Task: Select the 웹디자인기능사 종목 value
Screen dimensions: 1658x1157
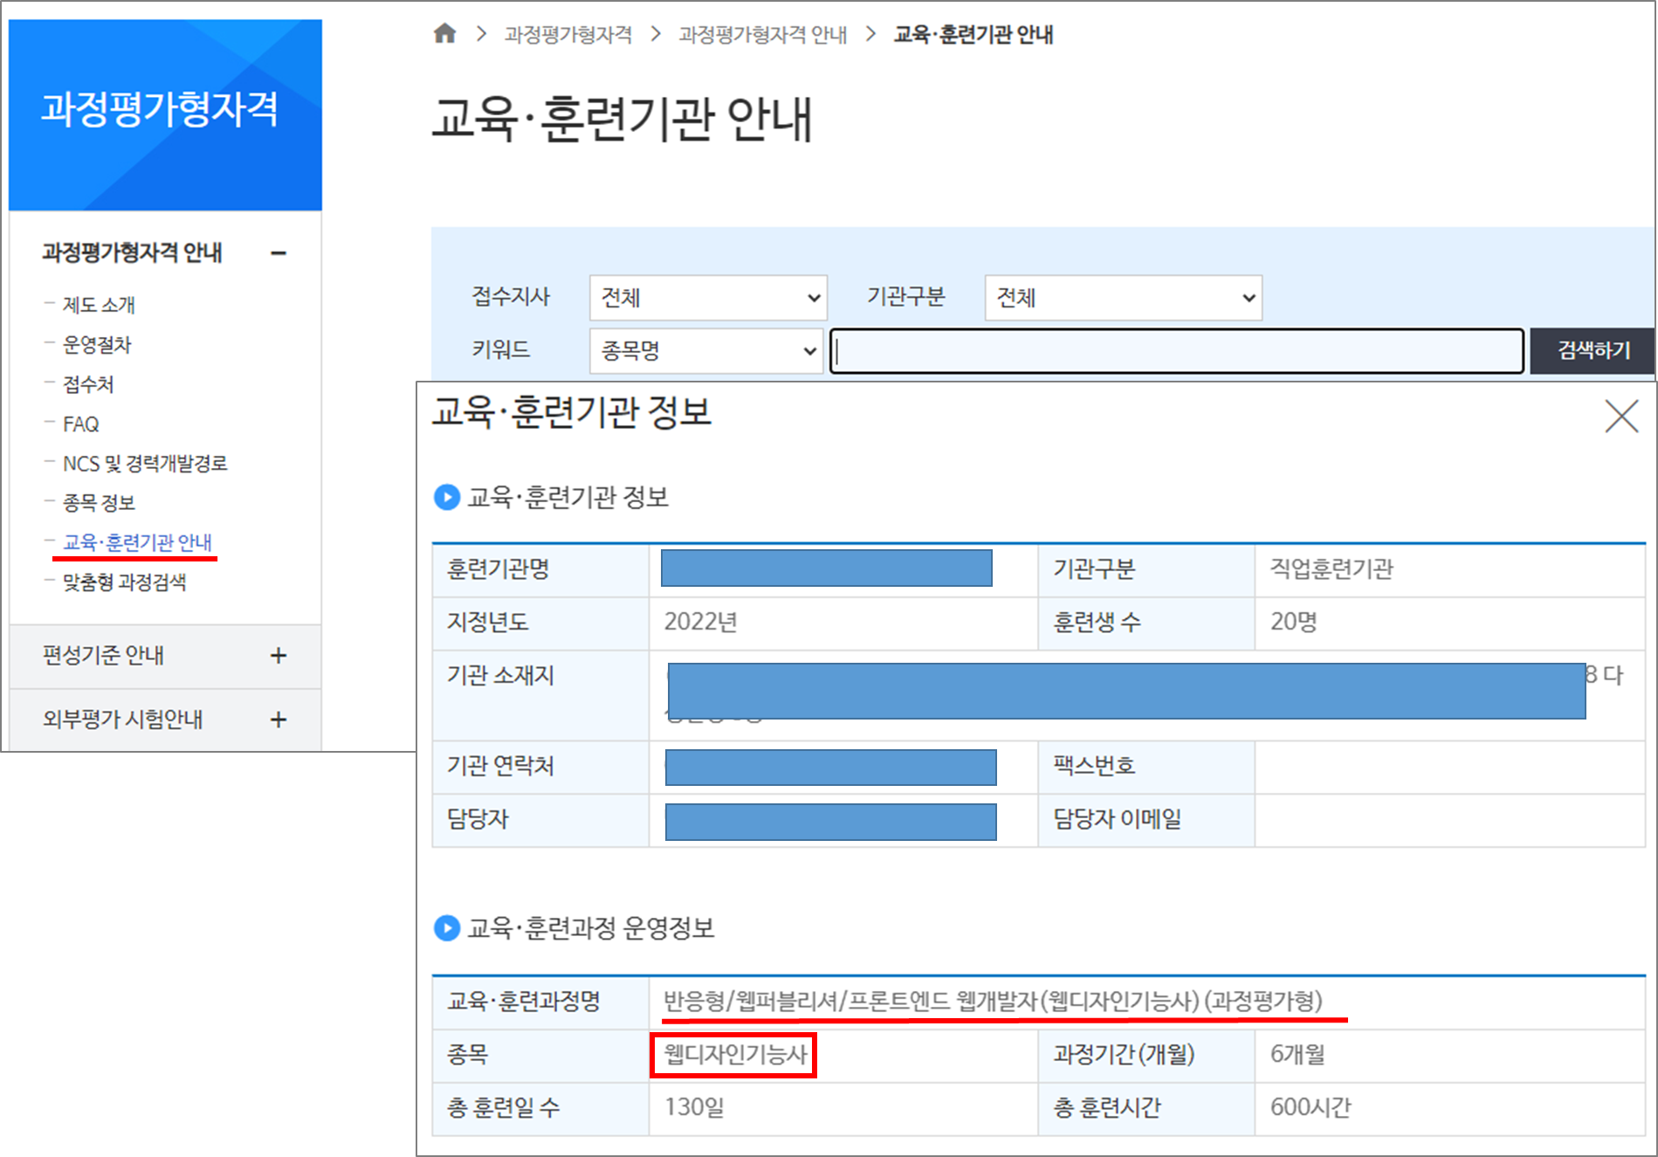Action: [x=734, y=1055]
